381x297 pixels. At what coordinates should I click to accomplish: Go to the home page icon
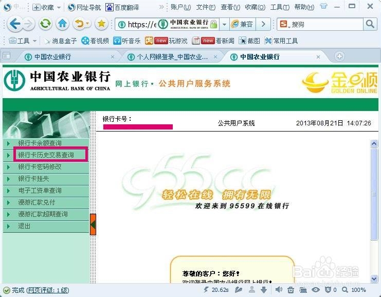[62, 24]
